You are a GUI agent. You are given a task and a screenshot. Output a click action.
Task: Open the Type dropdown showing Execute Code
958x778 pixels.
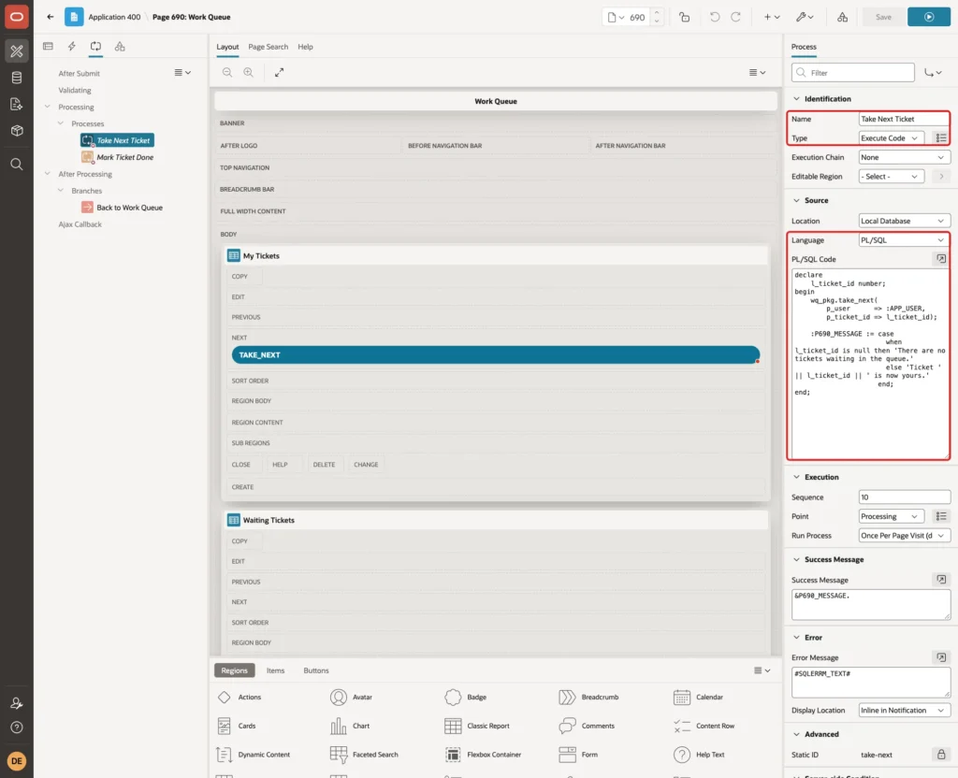(x=891, y=138)
